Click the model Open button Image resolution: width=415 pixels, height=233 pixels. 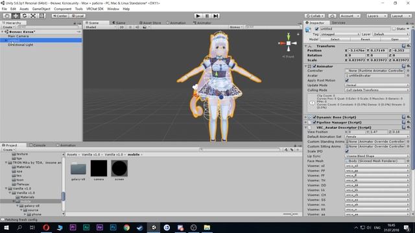click(395, 39)
